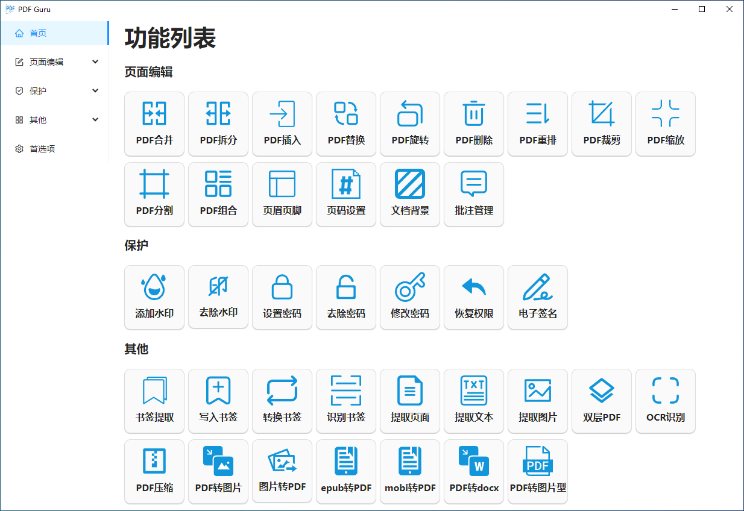Launch the 提取图片 (Extract Images) tool
This screenshot has height=511, width=744.
pos(537,401)
